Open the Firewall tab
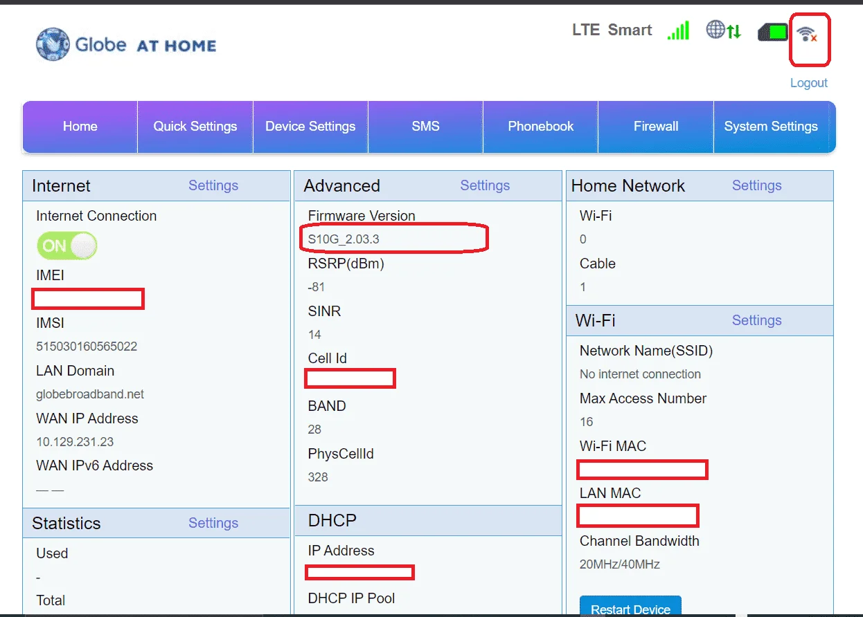 (656, 127)
